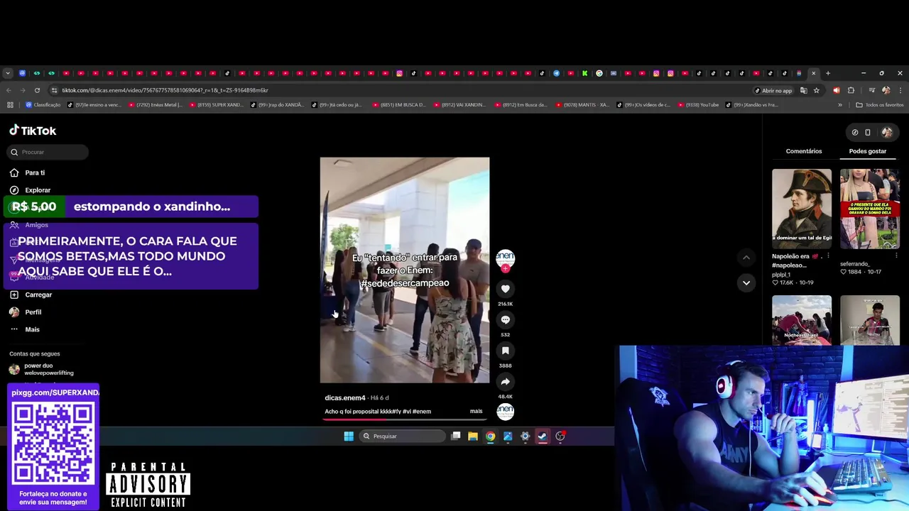Open the 'Todos os favoritos' folder
The height and width of the screenshot is (511, 909).
(x=880, y=105)
